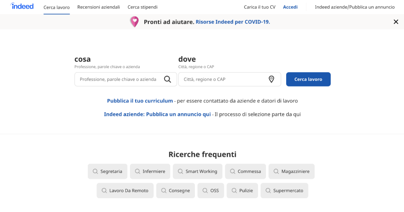
Task: Click the "cosa" label
Action: tap(82, 59)
